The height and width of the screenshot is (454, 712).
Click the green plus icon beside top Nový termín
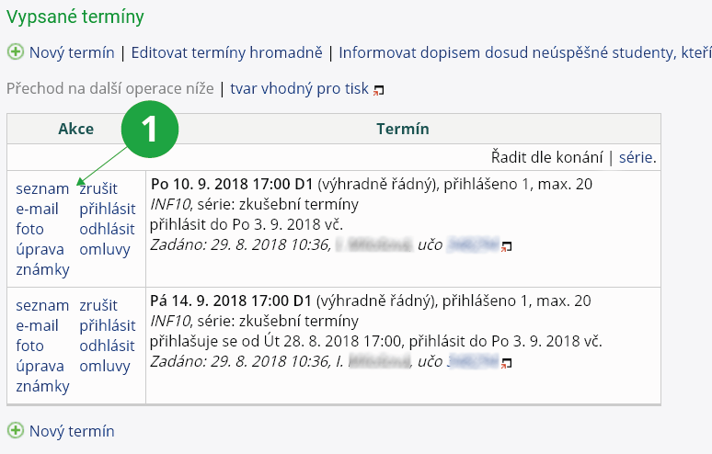pyautogui.click(x=15, y=52)
